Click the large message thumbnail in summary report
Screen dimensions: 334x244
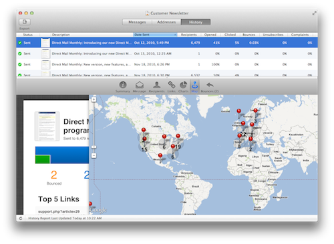tap(47, 126)
